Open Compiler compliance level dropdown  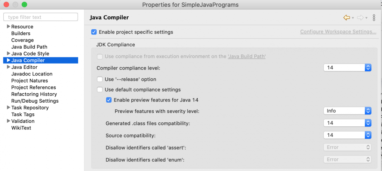coord(347,68)
